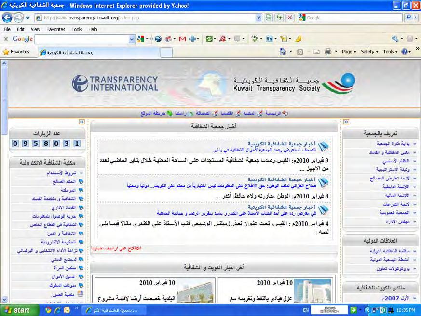Viewport: 421px width, 316px height.
Task: Open the File menu
Action: [x=7, y=29]
